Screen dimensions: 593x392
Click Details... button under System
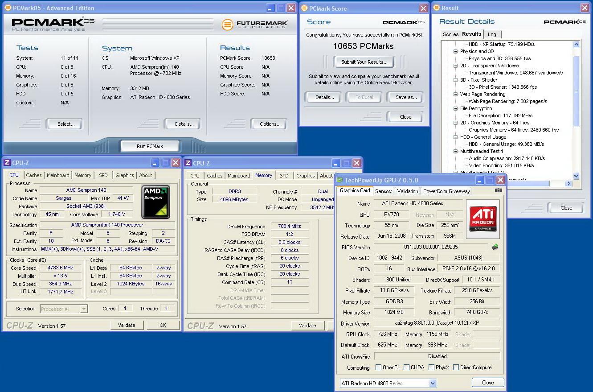(184, 124)
